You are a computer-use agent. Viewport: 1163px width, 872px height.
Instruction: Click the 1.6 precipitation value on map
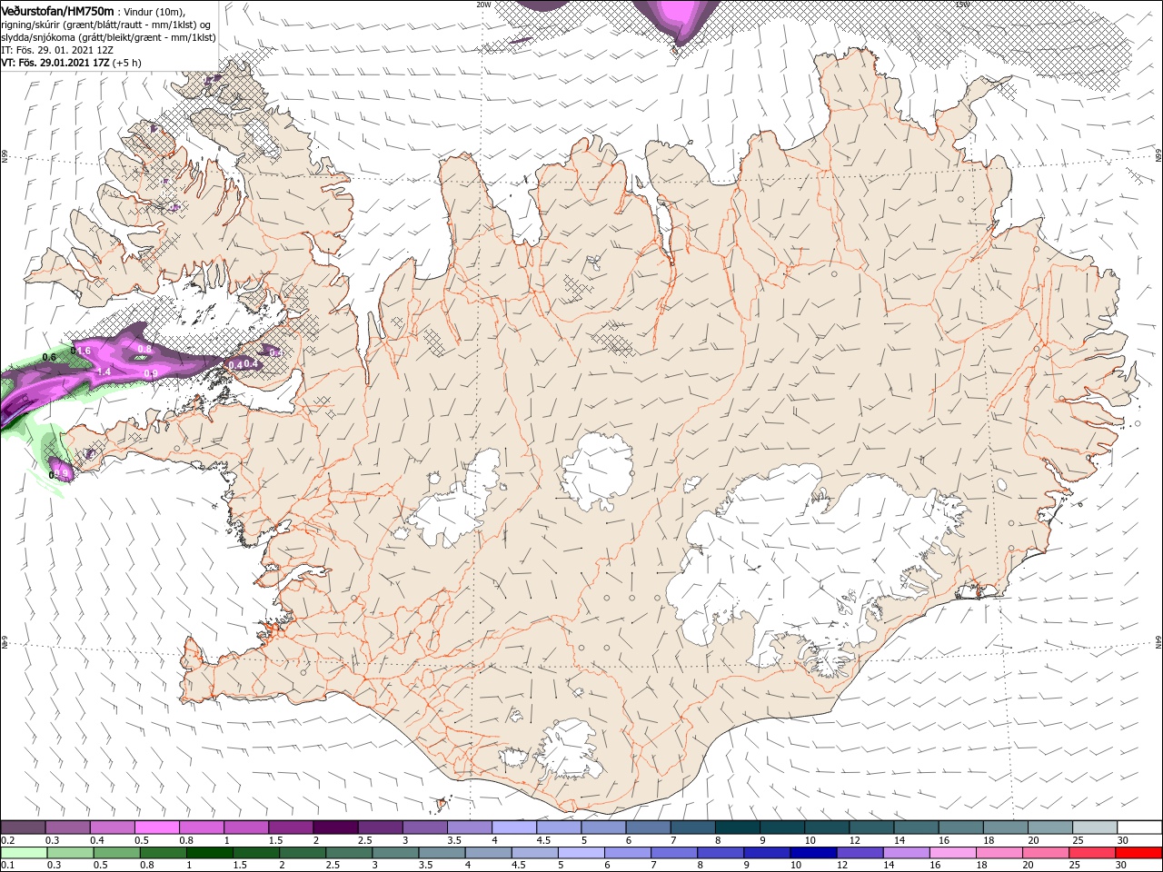[x=84, y=351]
